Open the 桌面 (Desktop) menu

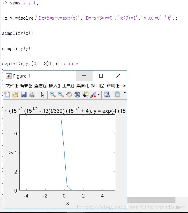click(83, 85)
